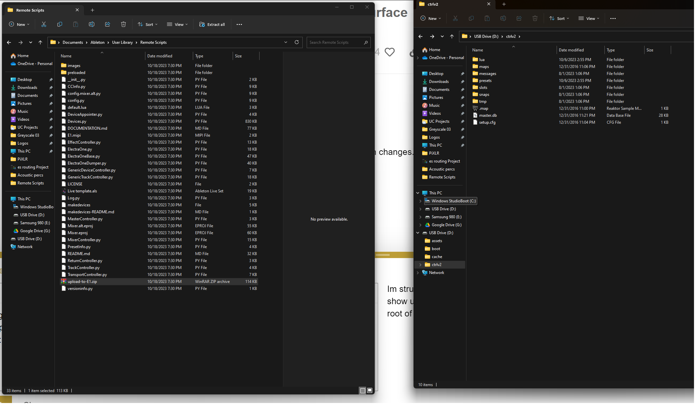The height and width of the screenshot is (405, 695).
Task: Switch to details view in status bar
Action: tap(363, 391)
